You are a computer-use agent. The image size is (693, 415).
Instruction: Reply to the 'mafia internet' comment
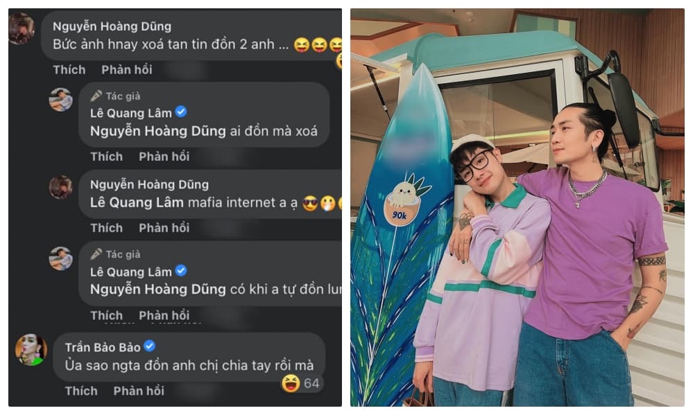pyautogui.click(x=164, y=228)
